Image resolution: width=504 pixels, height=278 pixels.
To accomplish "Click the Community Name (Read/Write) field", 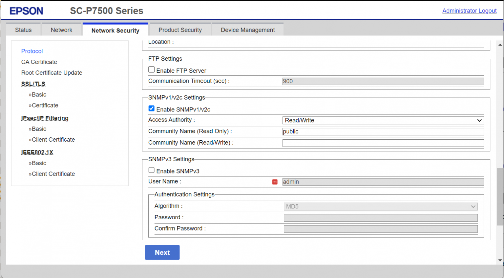I will [x=383, y=143].
